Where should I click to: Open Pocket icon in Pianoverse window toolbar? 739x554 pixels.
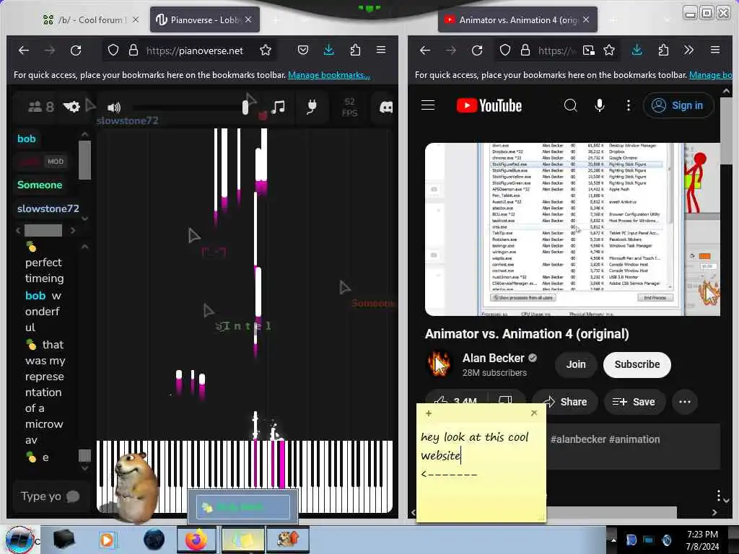coord(303,50)
